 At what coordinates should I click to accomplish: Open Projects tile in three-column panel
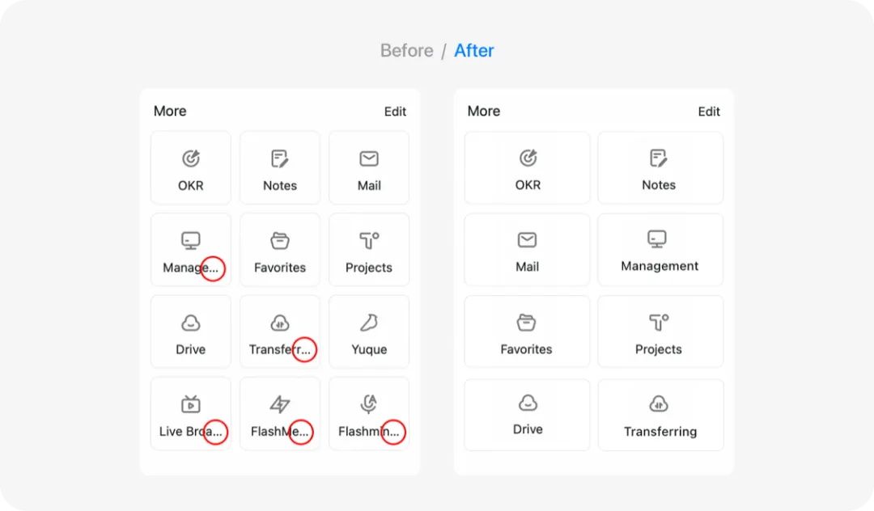(369, 250)
